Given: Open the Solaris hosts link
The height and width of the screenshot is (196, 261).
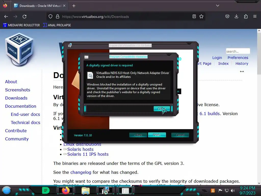Looking at the screenshot, I should pyautogui.click(x=80, y=149).
